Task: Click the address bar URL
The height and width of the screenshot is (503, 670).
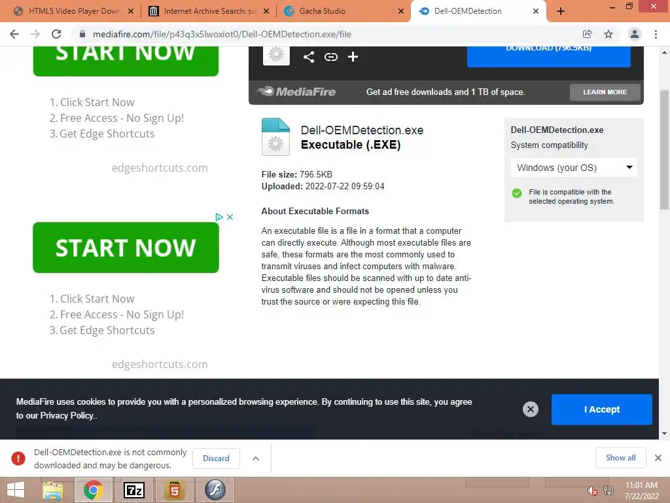Action: 222,34
